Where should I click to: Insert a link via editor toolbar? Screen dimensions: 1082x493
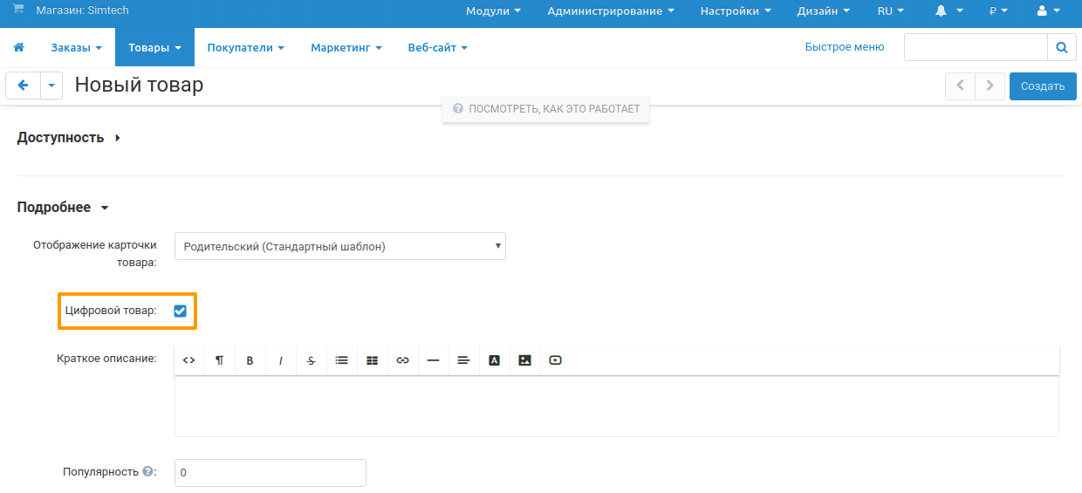(402, 360)
